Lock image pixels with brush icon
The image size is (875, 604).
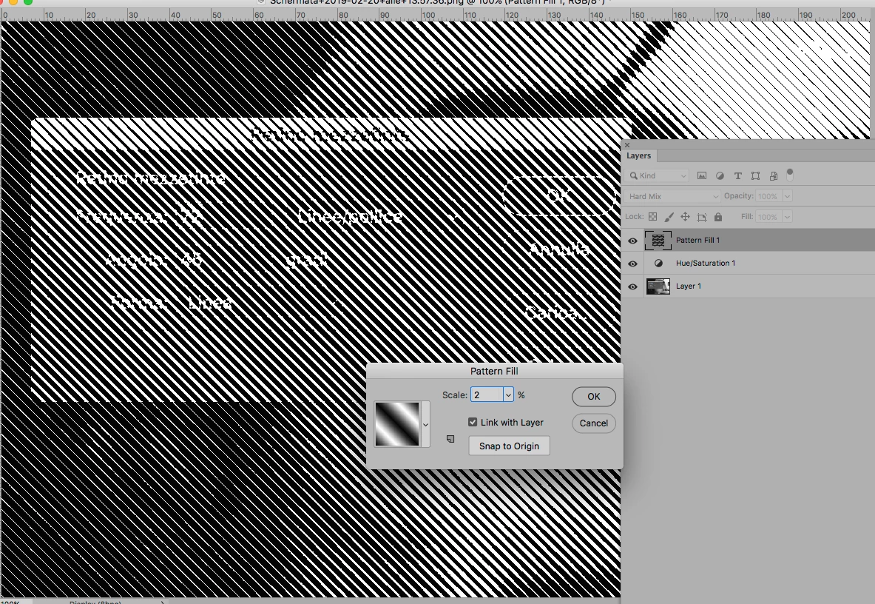669,217
